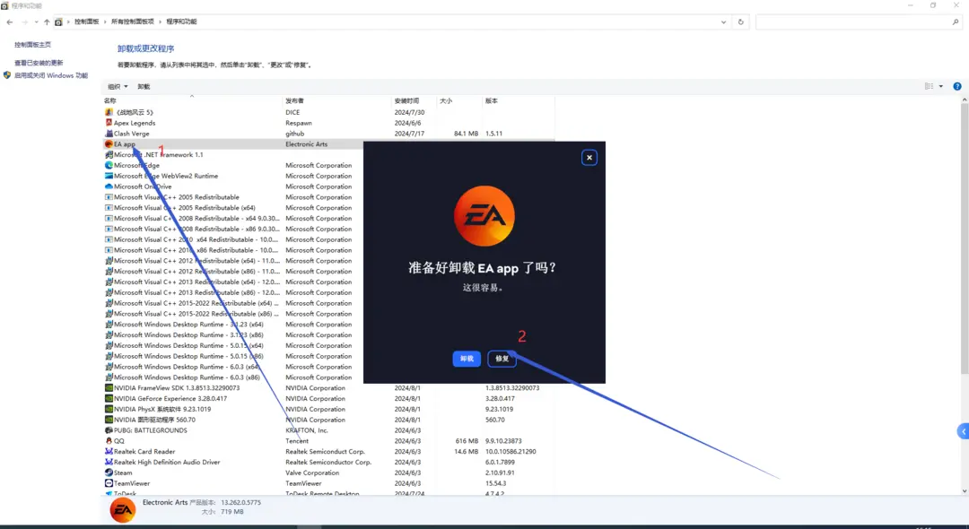Click the Electronic Arts publisher cell

point(307,143)
